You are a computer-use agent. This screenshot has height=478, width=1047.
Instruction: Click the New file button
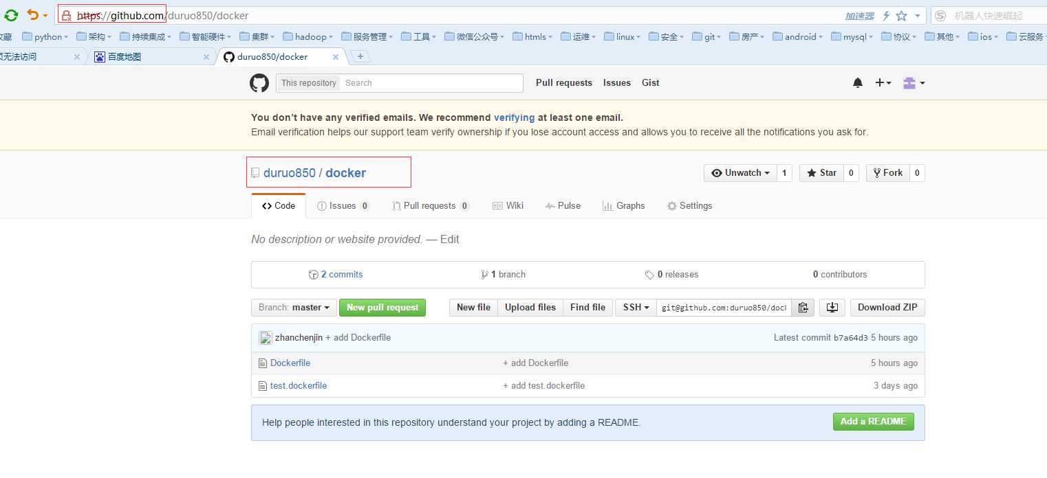(x=473, y=308)
